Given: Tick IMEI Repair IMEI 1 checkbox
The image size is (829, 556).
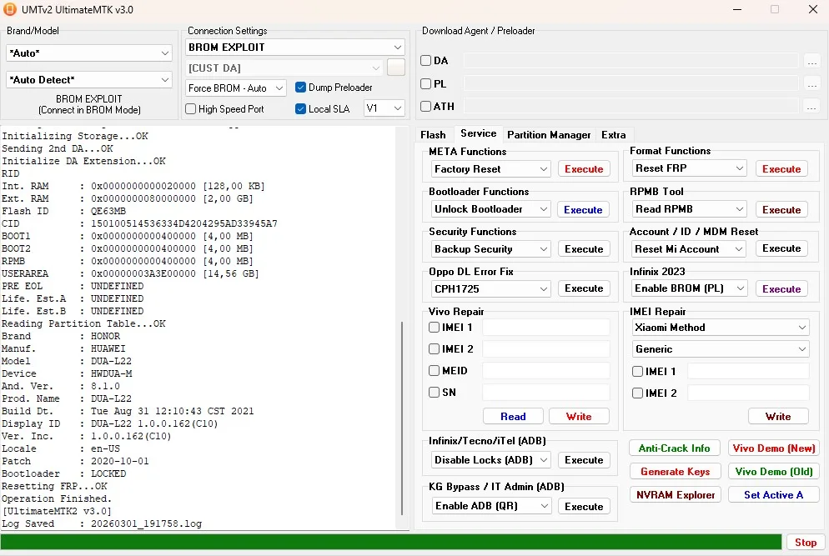Looking at the screenshot, I should 638,372.
